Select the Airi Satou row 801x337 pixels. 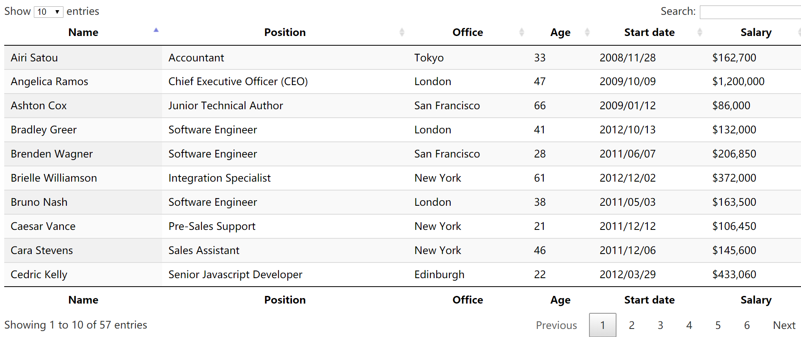click(x=402, y=58)
